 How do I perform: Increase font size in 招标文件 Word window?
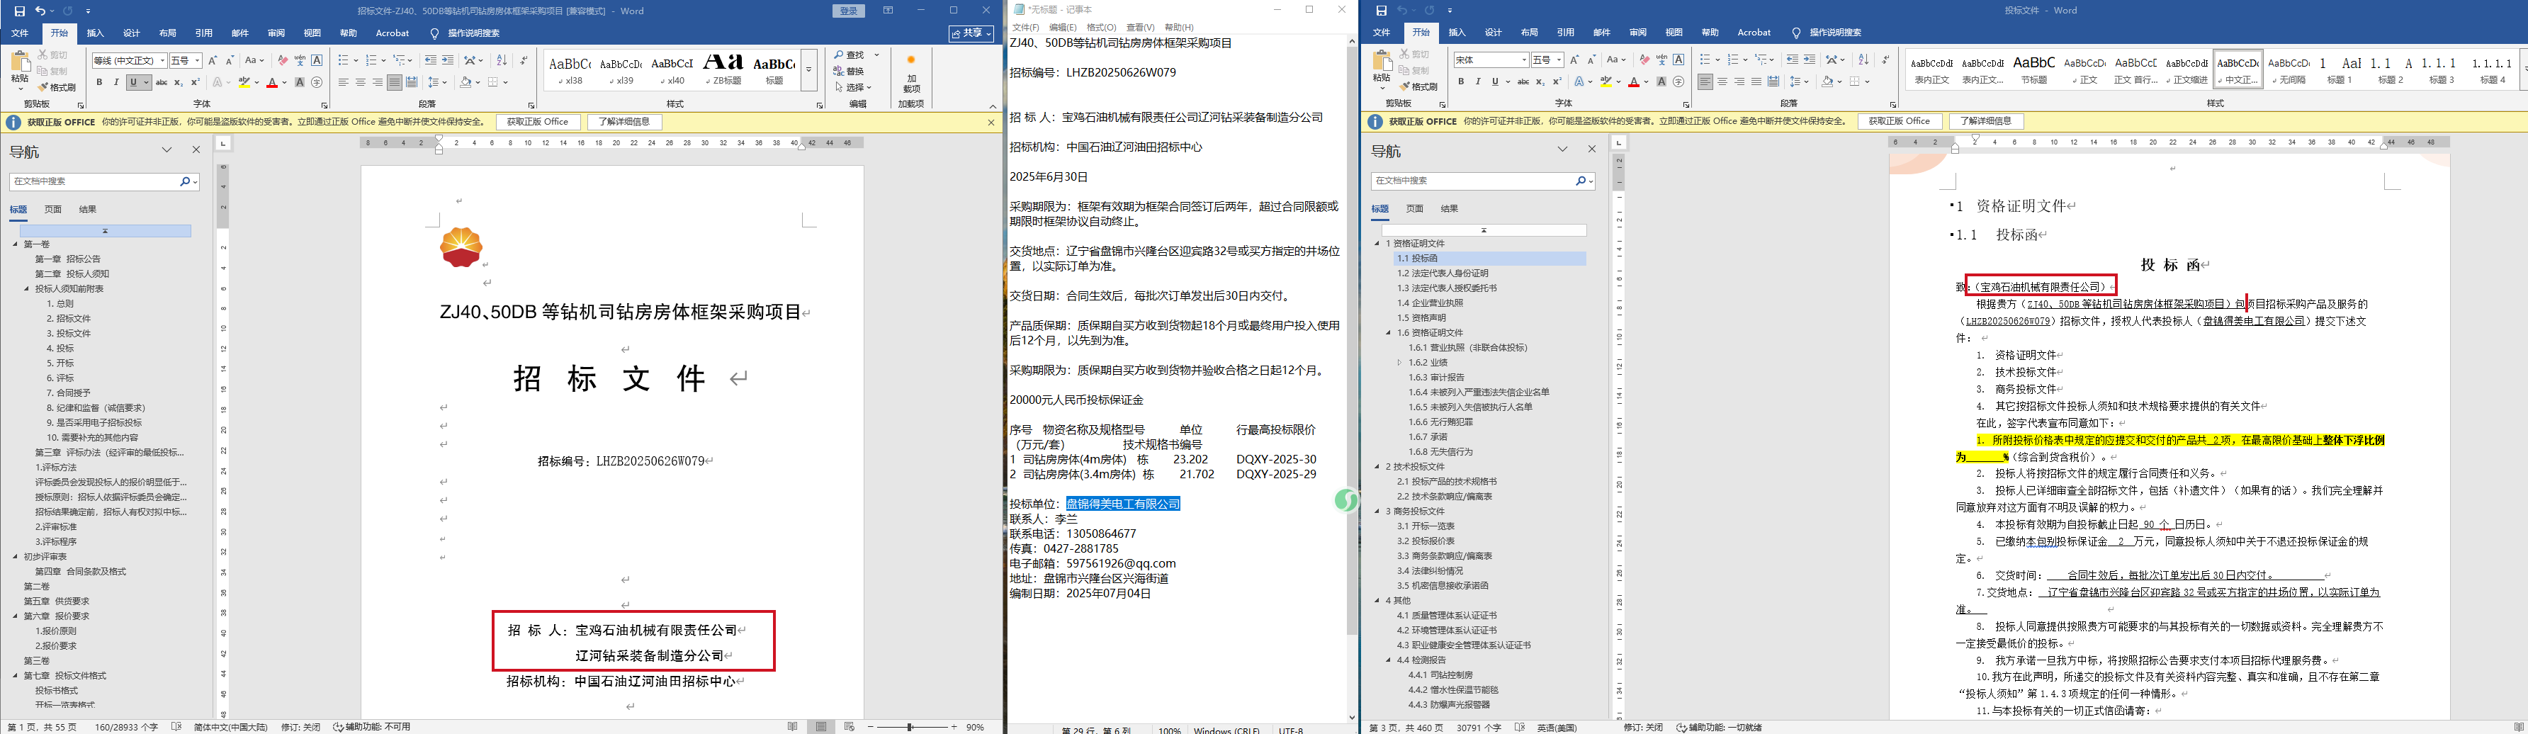(x=213, y=61)
